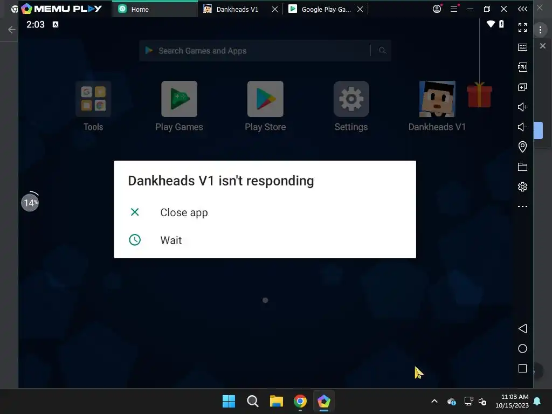Tap the Android home circle button
Viewport: 552px width, 414px height.
tap(522, 349)
